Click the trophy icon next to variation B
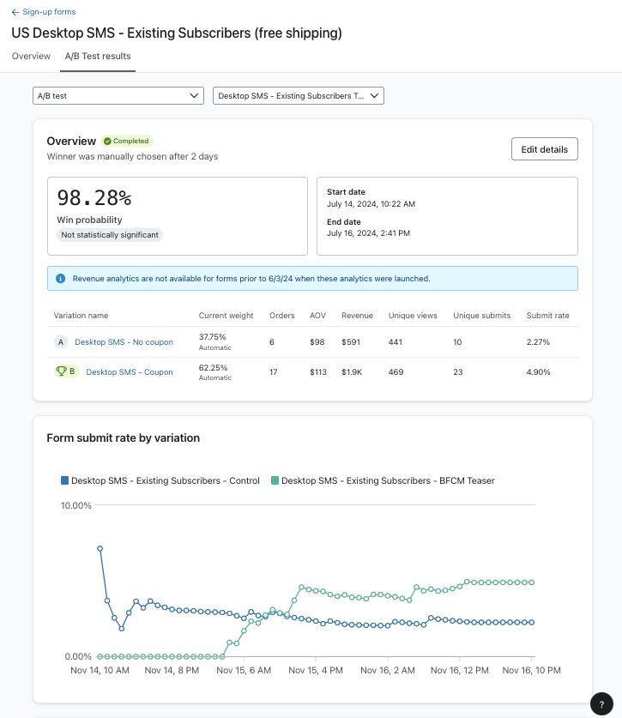Screen dimensions: 622x718 tap(60, 371)
